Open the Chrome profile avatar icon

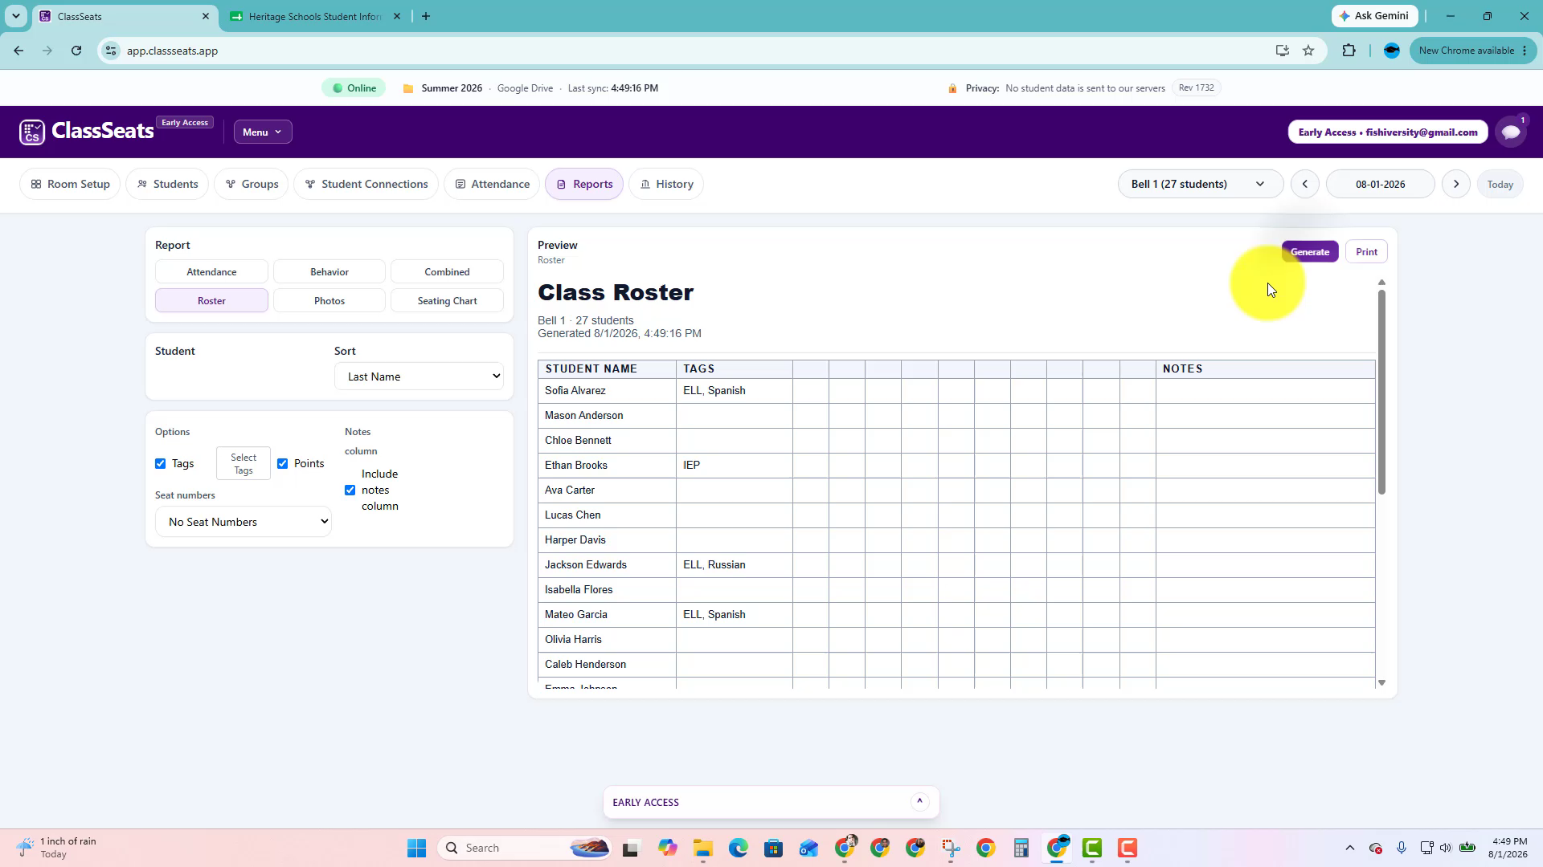tap(1391, 51)
